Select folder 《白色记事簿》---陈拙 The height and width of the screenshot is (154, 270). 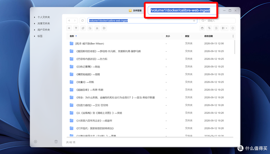88,67
